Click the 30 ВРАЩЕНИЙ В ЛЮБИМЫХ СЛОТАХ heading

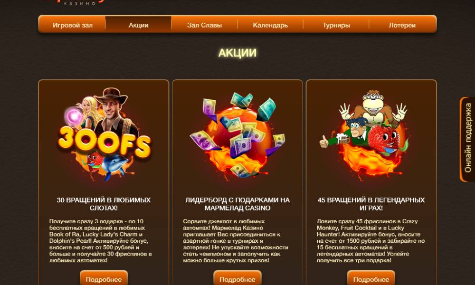click(104, 204)
